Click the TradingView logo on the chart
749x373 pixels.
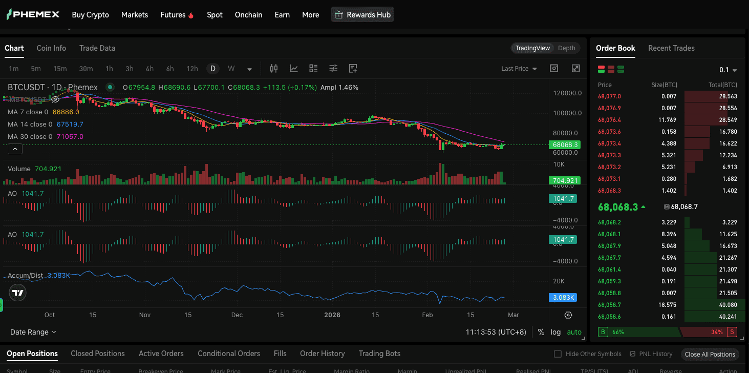tap(18, 293)
